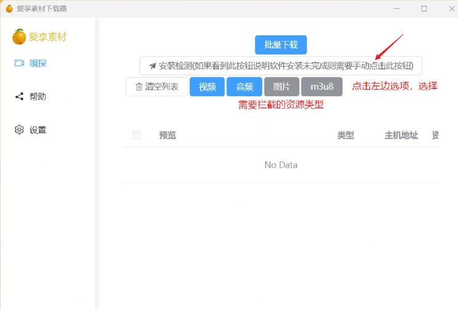Click the No Data placeholder text
Viewport: 458px width, 309px height.
coord(281,165)
